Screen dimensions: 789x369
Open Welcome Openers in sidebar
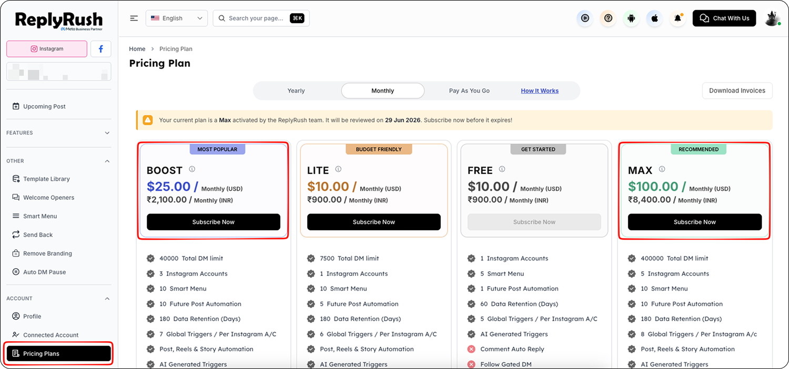43,198
